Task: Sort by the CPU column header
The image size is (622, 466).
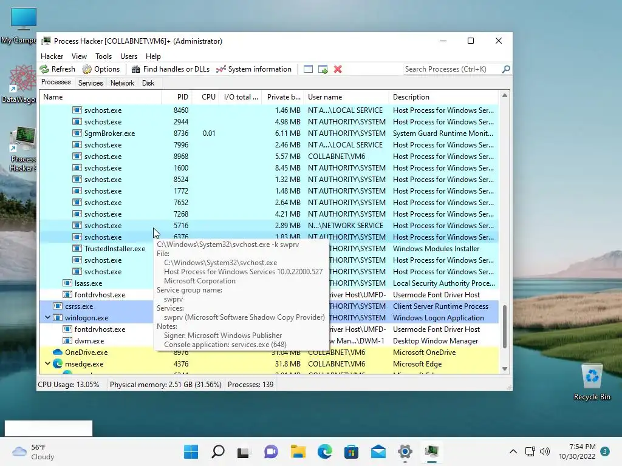Action: 205,97
